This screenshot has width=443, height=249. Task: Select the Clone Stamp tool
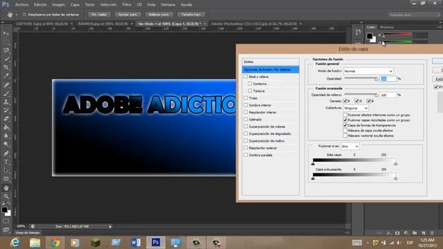(x=6, y=102)
